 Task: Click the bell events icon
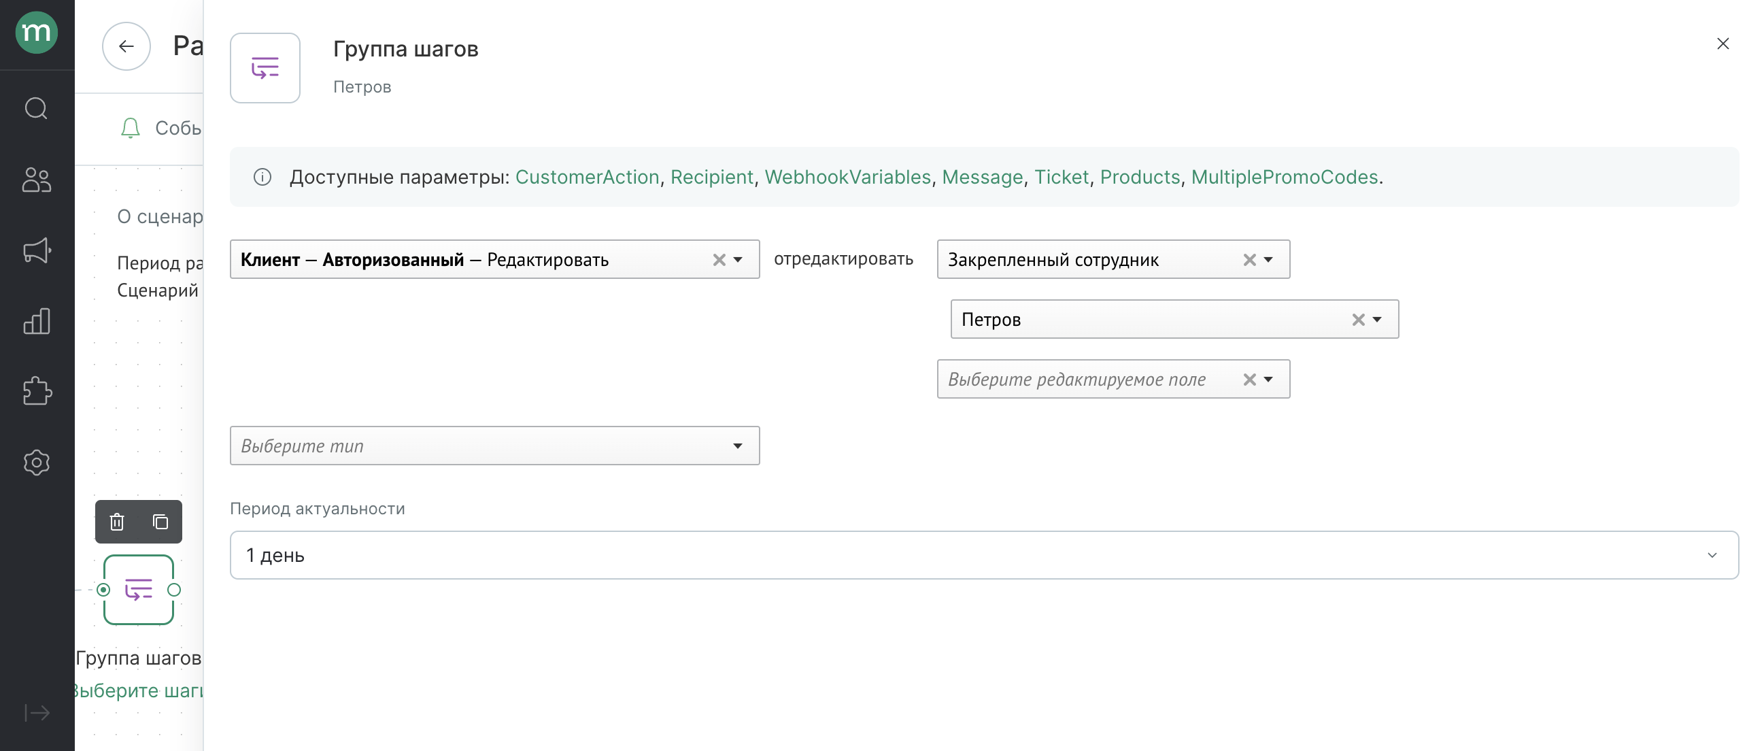click(x=130, y=128)
